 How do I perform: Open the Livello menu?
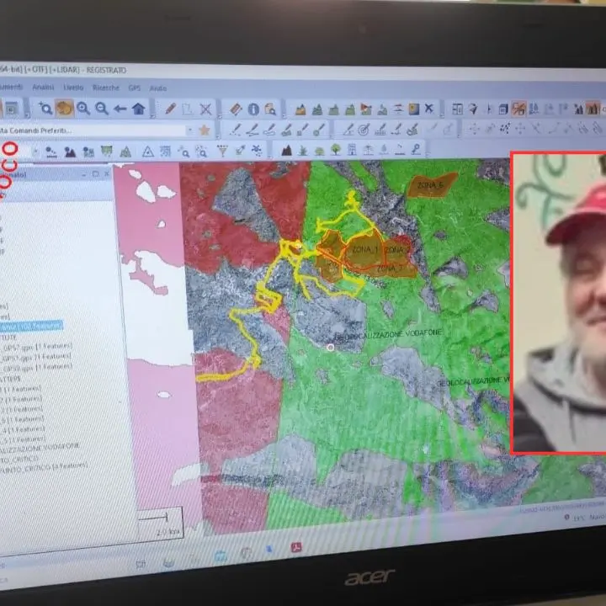(x=73, y=88)
